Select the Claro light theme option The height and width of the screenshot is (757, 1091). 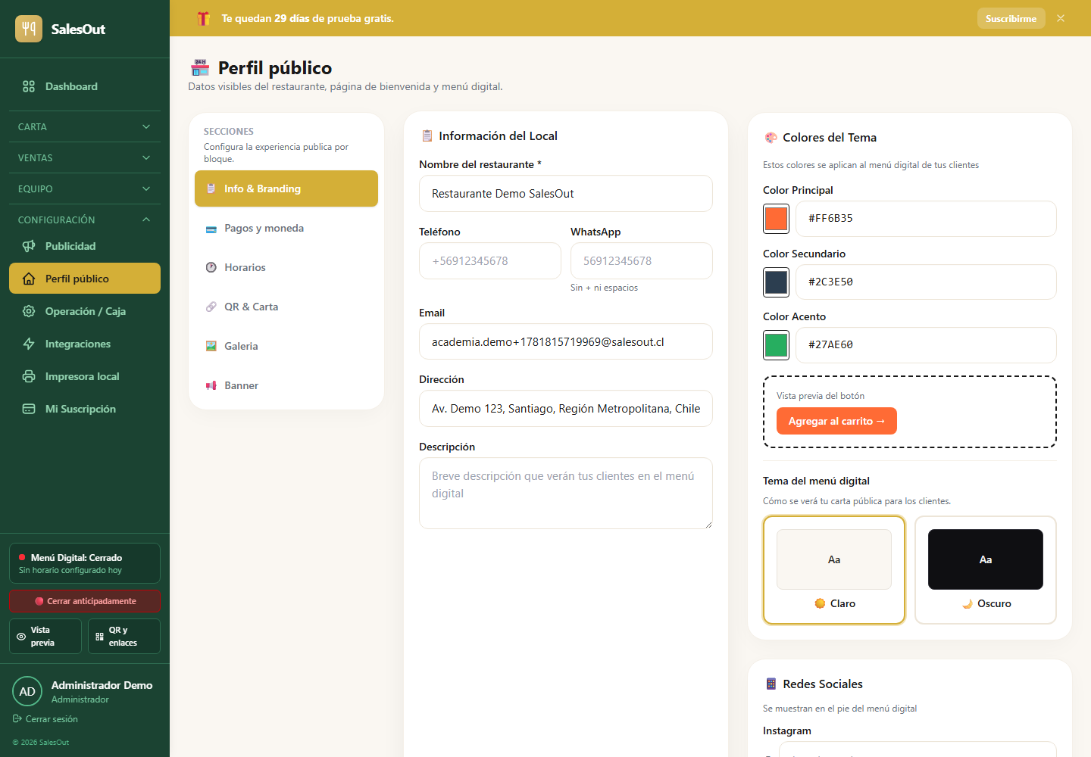[834, 570]
